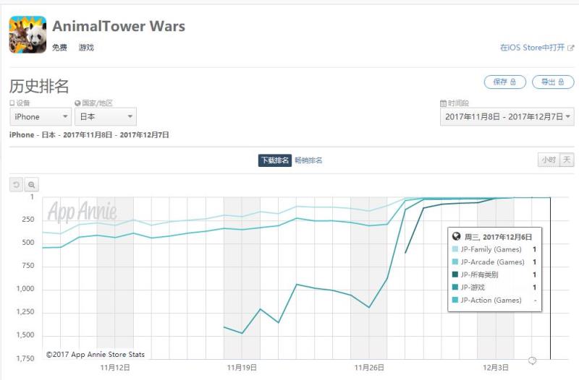The height and width of the screenshot is (380, 579).
Task: Click the chart magnifier zoom icon
Action: pyautogui.click(x=31, y=185)
